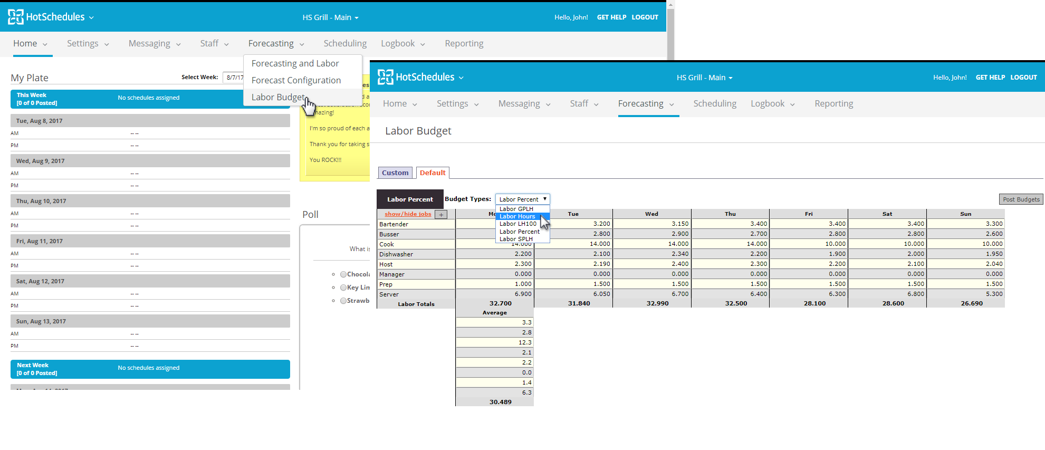Image resolution: width=1045 pixels, height=450 pixels.
Task: Open Scheduling in back window
Action: click(345, 43)
